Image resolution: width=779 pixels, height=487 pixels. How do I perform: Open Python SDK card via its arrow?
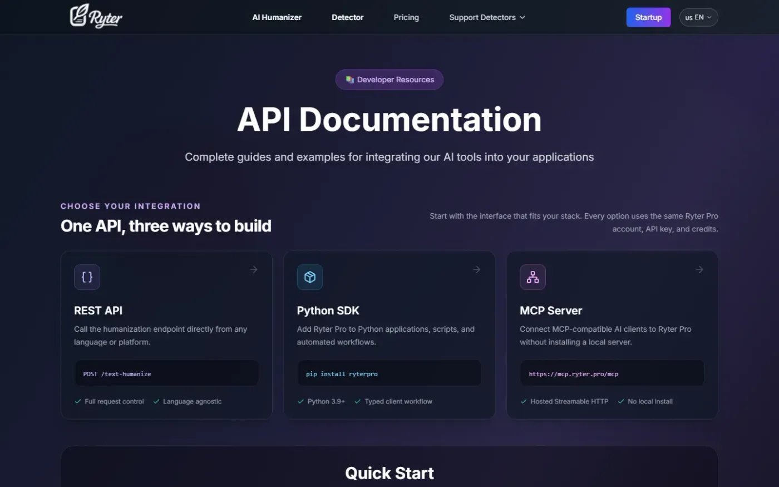477,269
